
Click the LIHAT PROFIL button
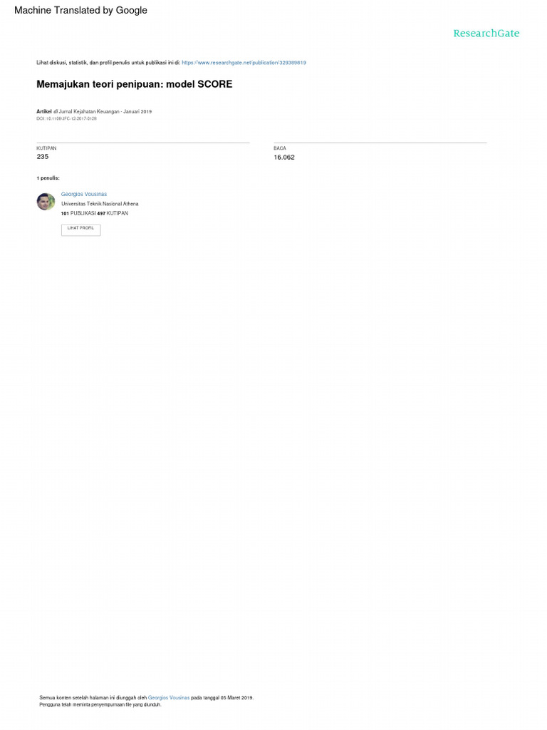coord(81,230)
